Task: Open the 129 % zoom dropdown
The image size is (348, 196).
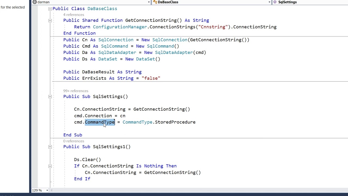Action: [x=47, y=190]
